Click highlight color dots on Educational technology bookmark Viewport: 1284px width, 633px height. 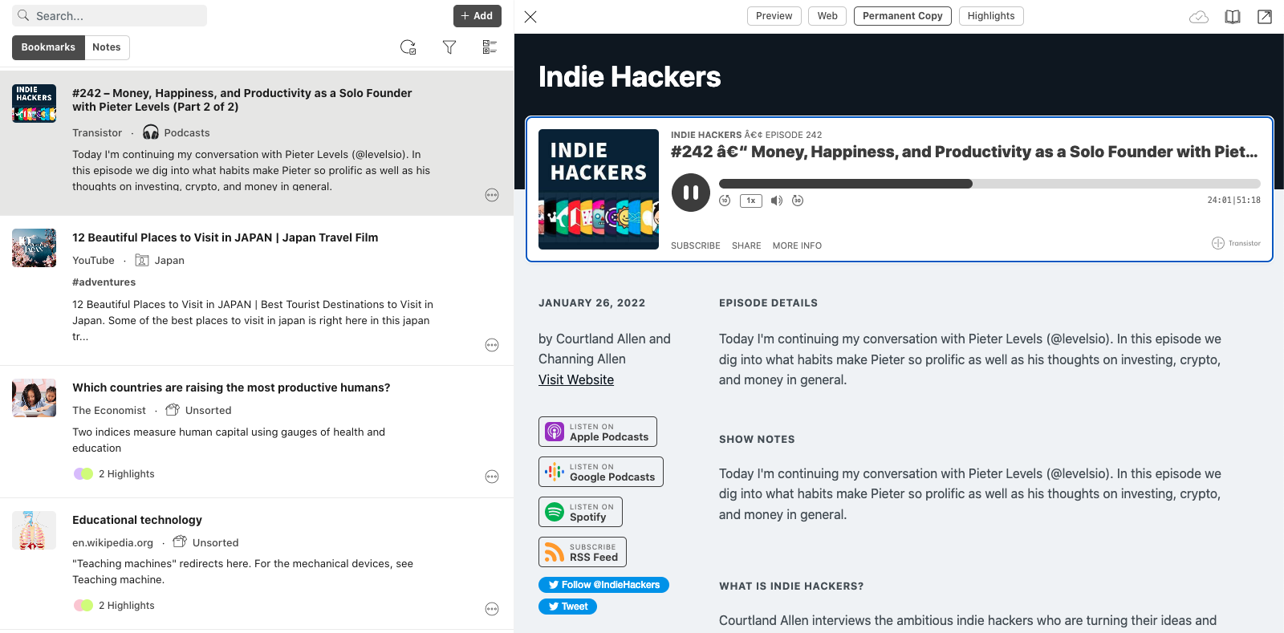83,606
